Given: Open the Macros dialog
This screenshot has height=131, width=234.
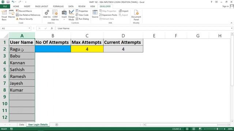Looking at the screenshot, I should click(x=11, y=14).
